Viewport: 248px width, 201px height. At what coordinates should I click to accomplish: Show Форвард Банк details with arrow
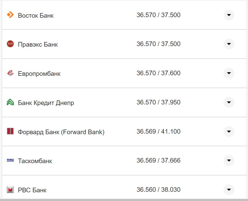[x=229, y=132]
